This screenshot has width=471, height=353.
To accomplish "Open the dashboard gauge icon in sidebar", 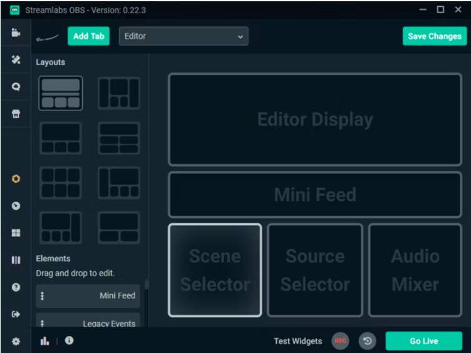I will pos(16,206).
